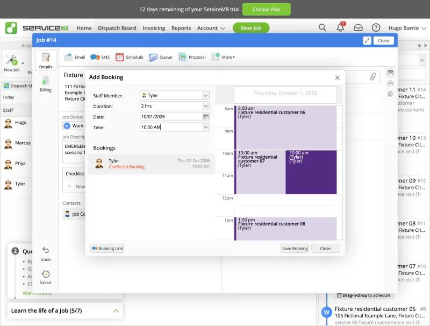
Task: Open the Hugo Barrio user menu
Action: point(407,28)
